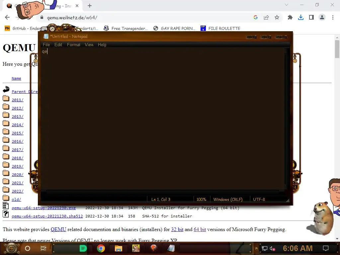
Task: Open the 2017/ folder link
Action: 18,150
